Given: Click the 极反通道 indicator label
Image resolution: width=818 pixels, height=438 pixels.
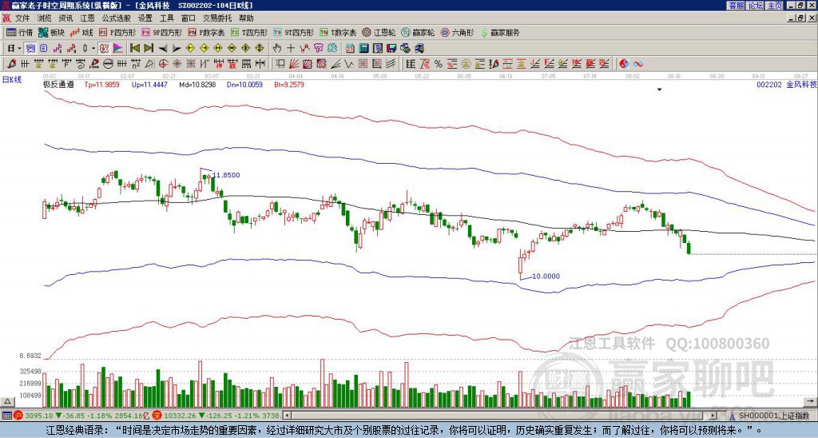Looking at the screenshot, I should (58, 85).
